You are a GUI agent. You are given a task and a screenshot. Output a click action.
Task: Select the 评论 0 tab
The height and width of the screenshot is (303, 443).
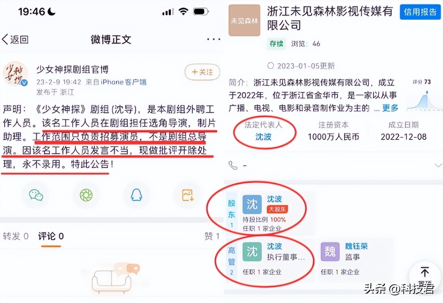pos(51,236)
